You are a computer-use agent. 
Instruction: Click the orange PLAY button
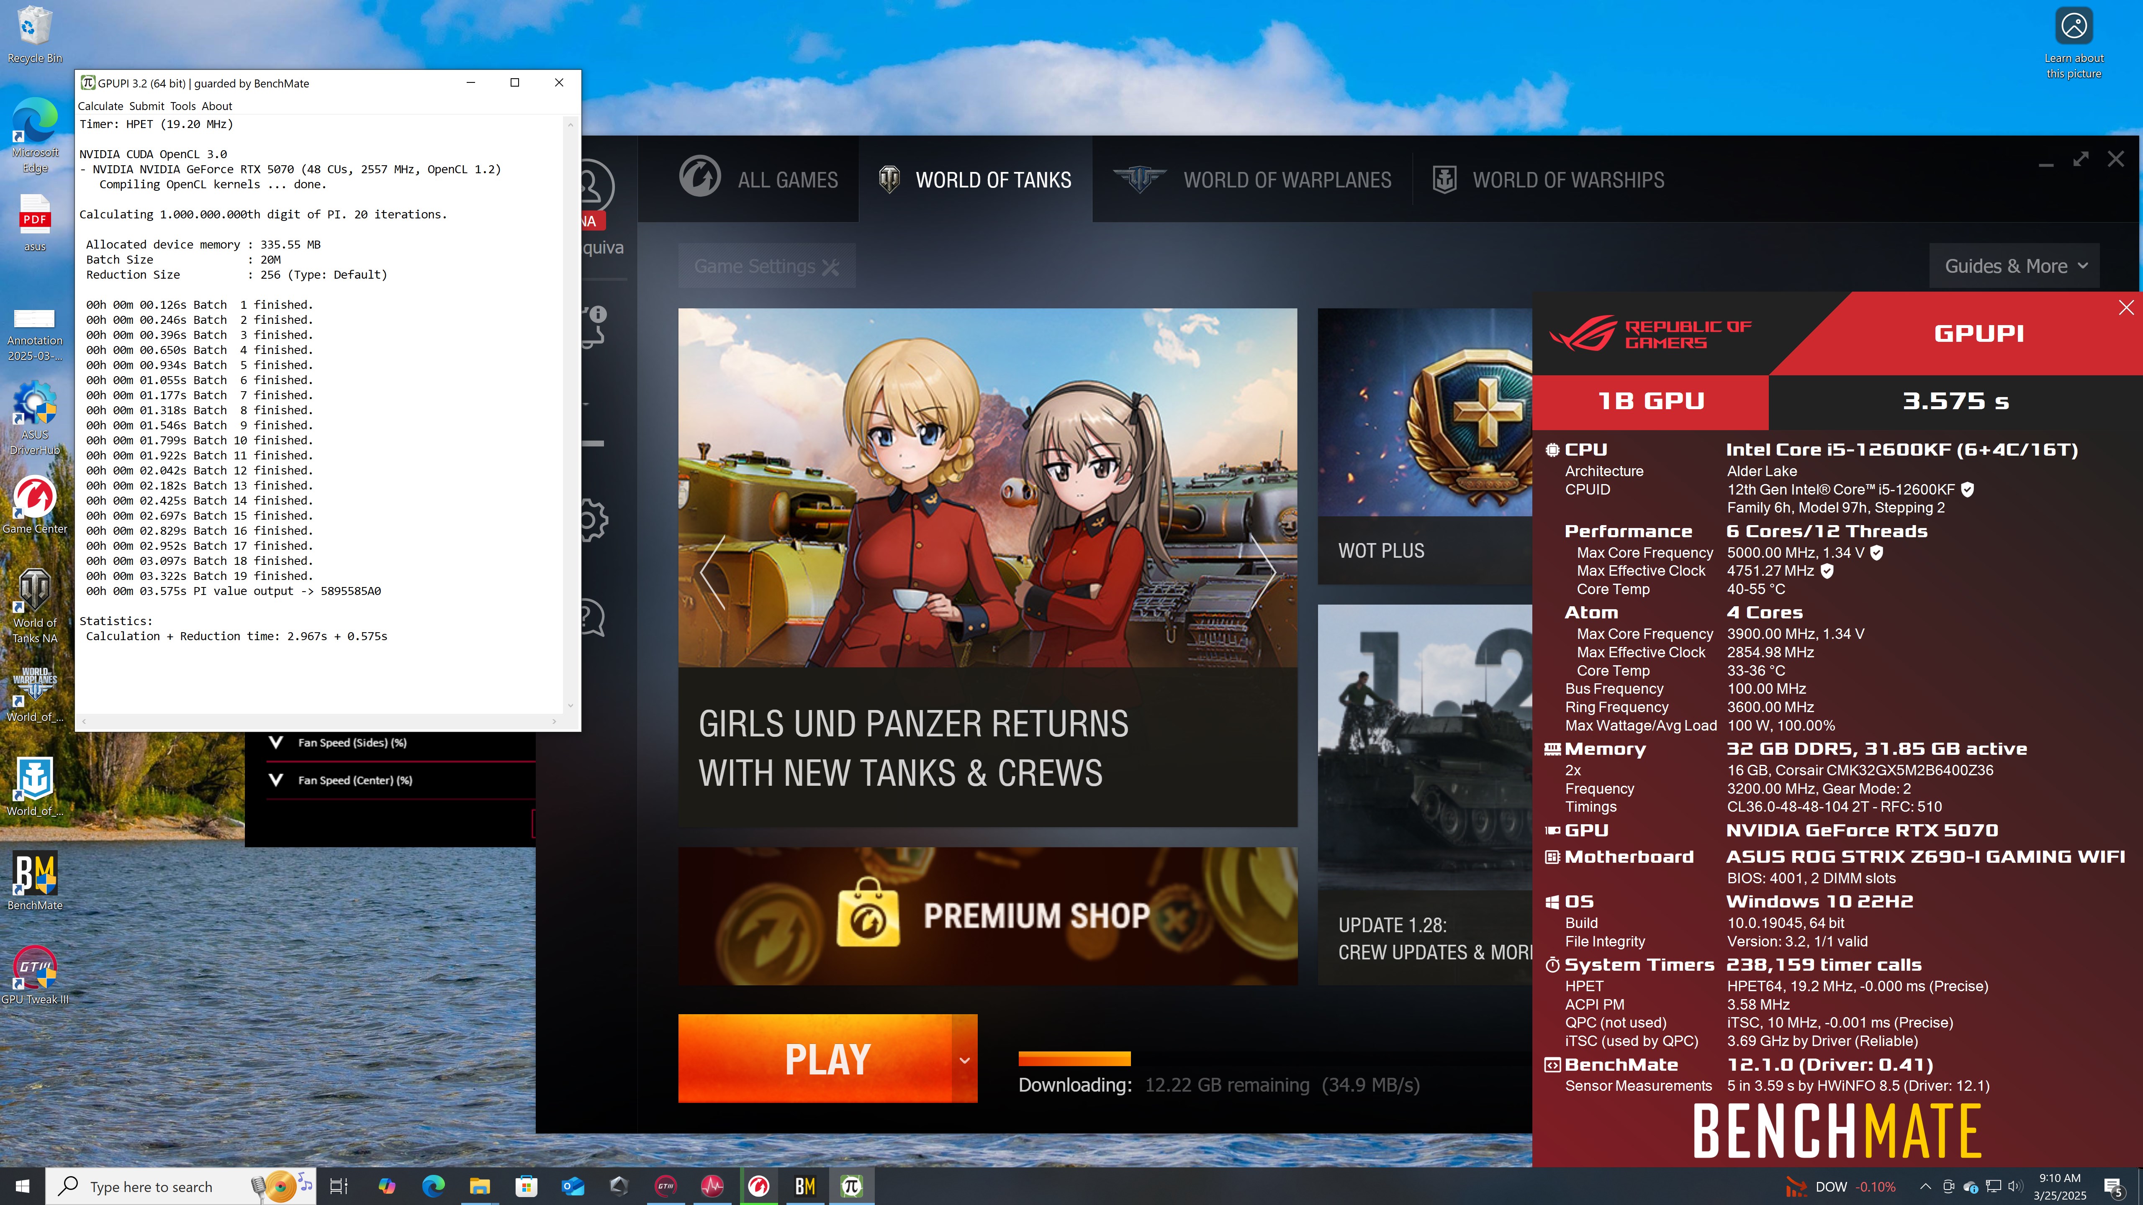point(815,1059)
